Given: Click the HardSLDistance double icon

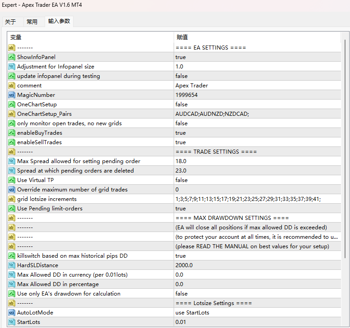Looking at the screenshot, I should pyautogui.click(x=12, y=265).
